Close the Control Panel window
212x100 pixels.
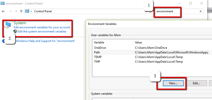click(x=202, y=3)
